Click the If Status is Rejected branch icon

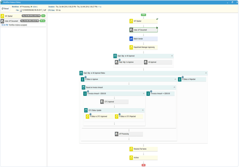coord(180,79)
